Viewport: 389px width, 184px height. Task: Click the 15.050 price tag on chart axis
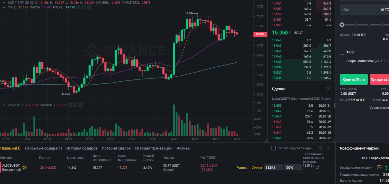coord(260,34)
